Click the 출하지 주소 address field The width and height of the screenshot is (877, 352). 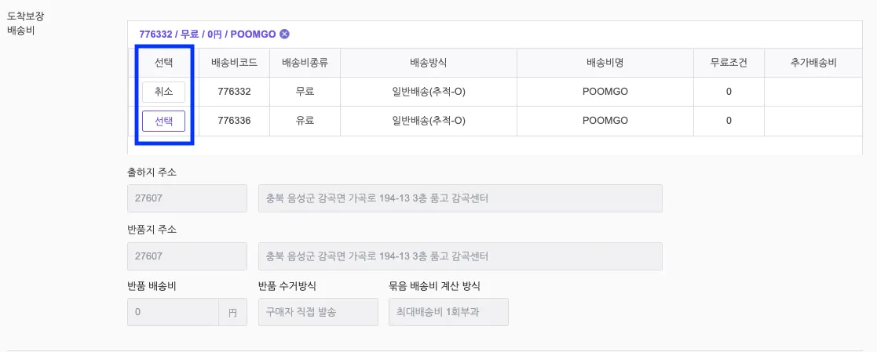[459, 198]
